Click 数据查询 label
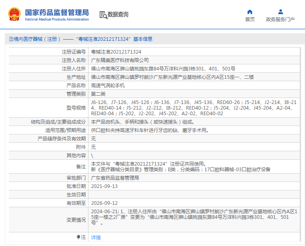This screenshot has height=246, width=305. tap(118, 14)
